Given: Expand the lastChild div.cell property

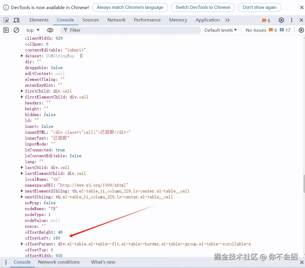Looking at the screenshot, I should (22, 167).
